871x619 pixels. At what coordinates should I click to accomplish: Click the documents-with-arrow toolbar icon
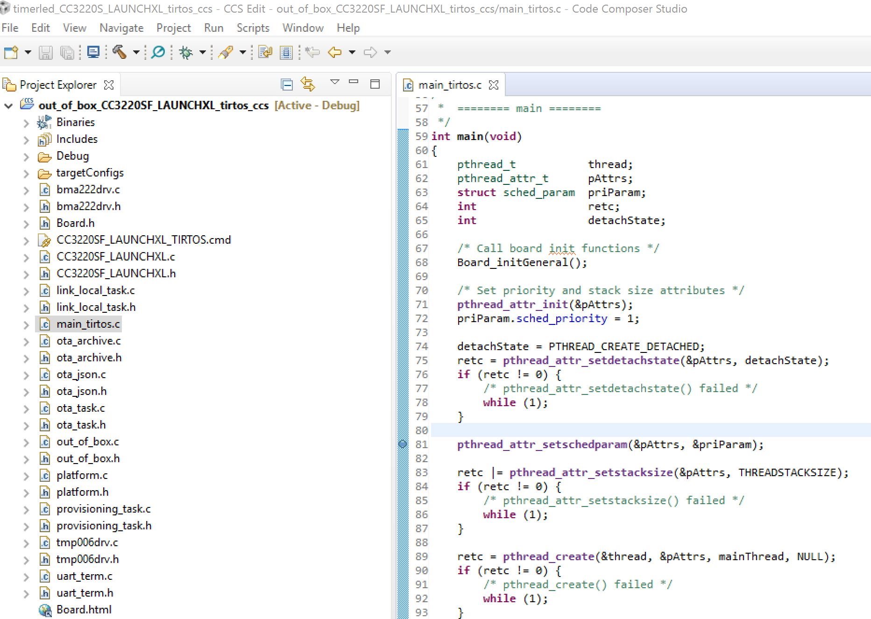(265, 52)
